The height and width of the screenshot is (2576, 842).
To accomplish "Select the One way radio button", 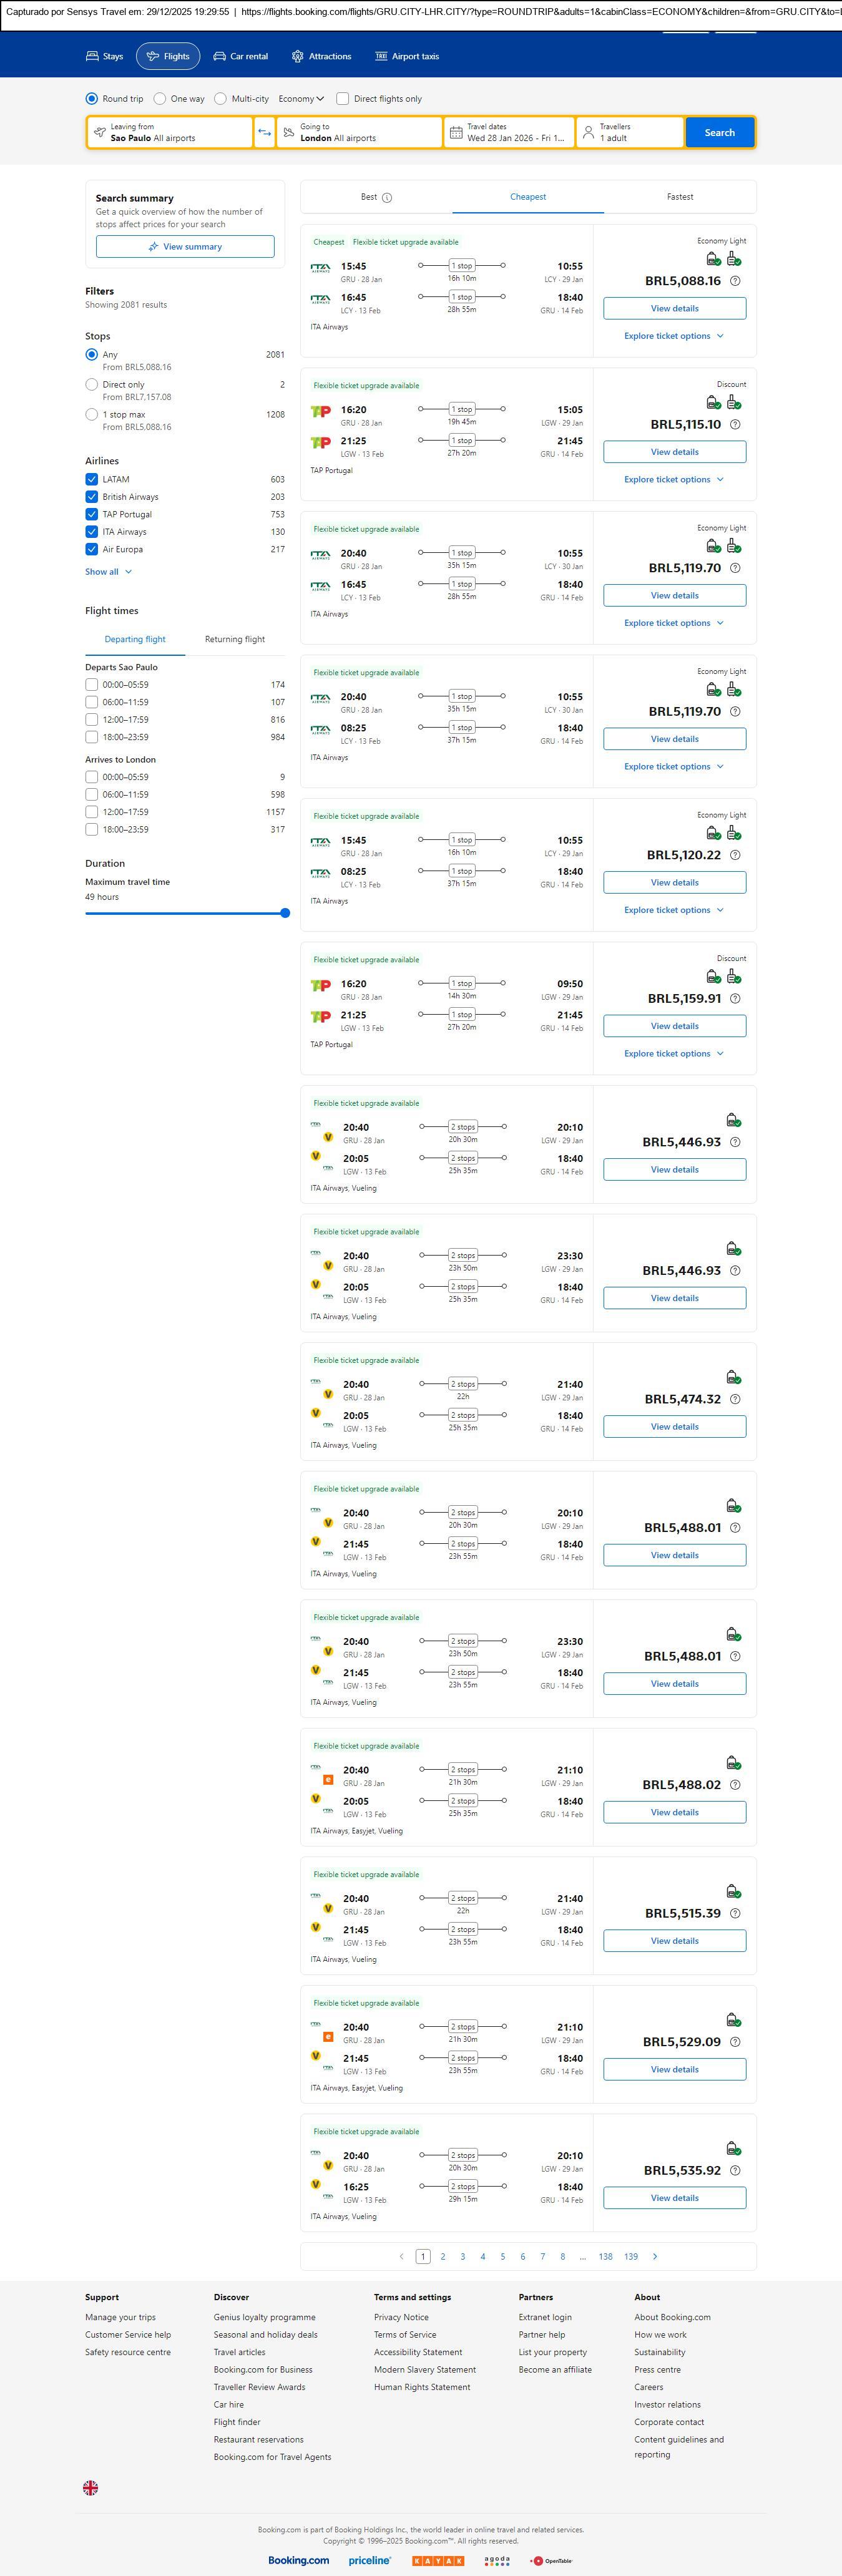I will [160, 99].
